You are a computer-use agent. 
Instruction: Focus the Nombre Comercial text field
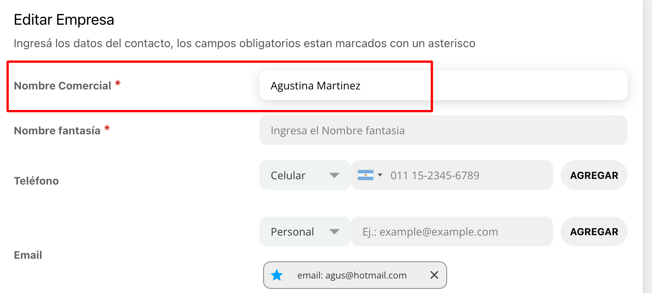coord(443,86)
